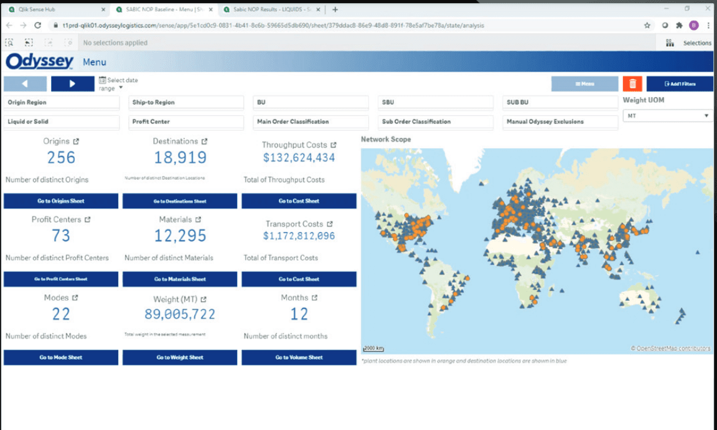
Task: Click the Destinations external link icon
Action: click(204, 142)
